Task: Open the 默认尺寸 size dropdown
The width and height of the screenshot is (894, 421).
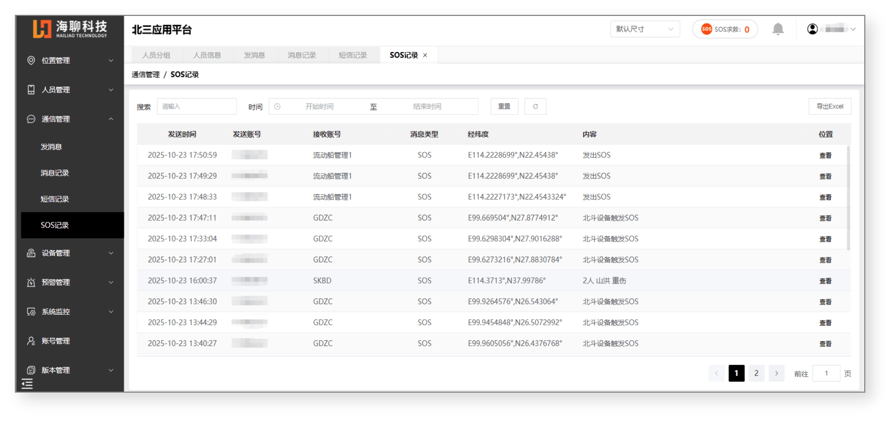Action: (x=644, y=29)
